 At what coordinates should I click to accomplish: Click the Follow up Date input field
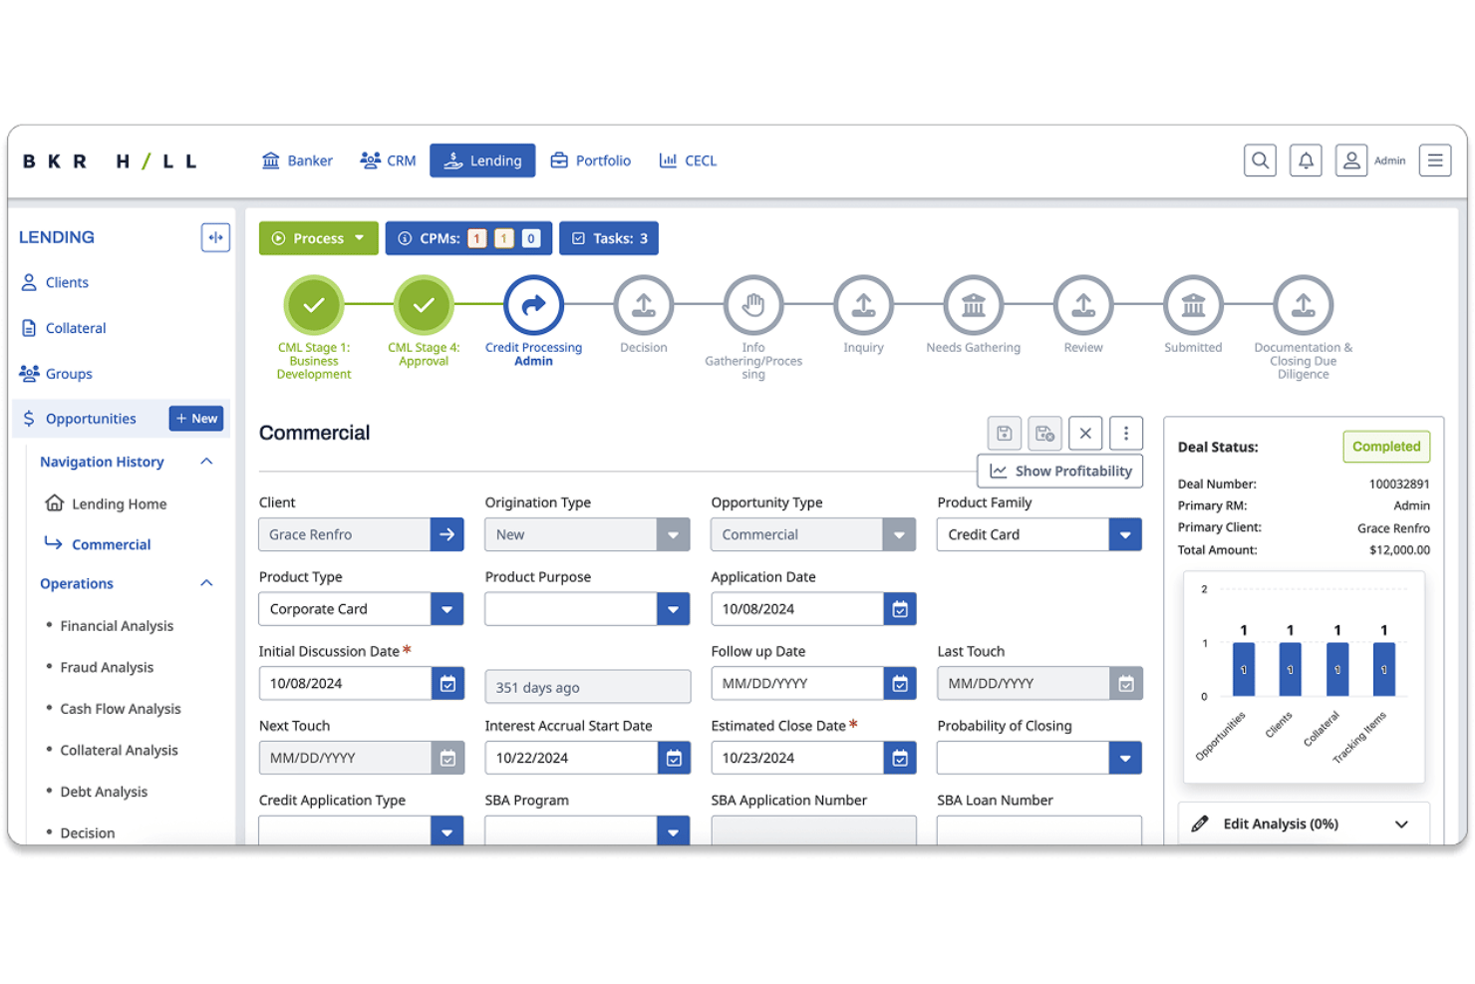click(x=797, y=684)
